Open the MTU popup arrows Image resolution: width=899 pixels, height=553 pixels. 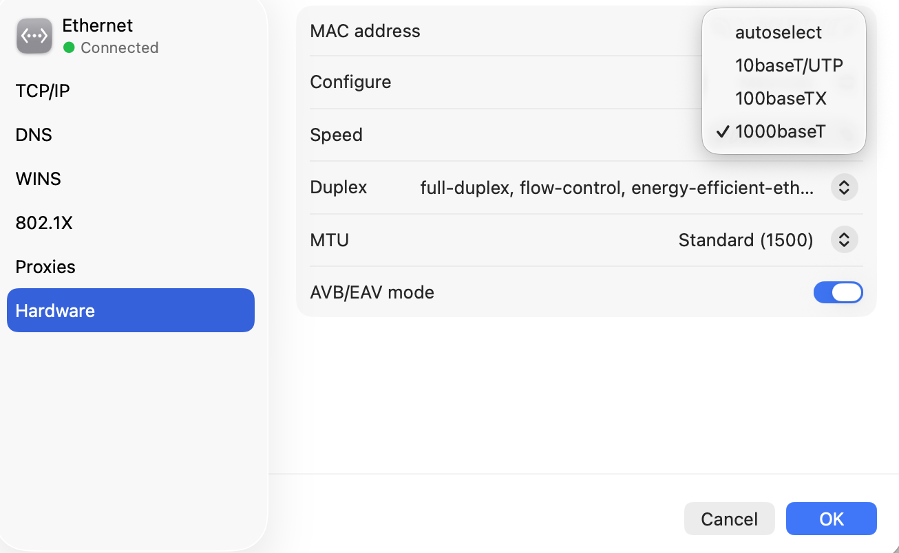[844, 240]
